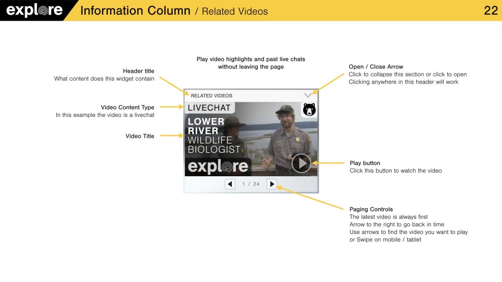Select the LIVECHAT content type tag
The image size is (502, 282).
click(209, 108)
